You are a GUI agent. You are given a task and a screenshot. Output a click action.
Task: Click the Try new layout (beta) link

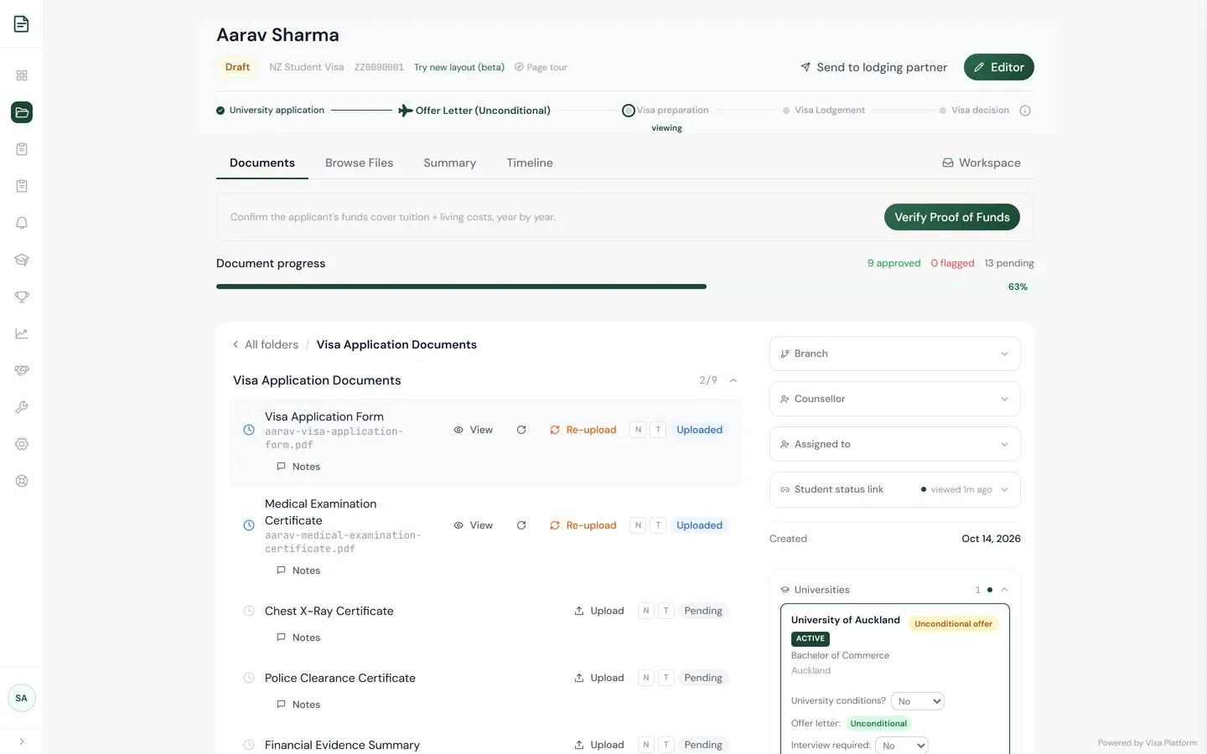459,67
